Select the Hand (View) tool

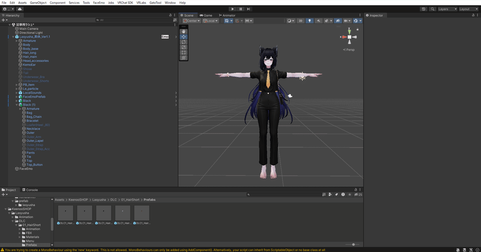[x=184, y=31]
